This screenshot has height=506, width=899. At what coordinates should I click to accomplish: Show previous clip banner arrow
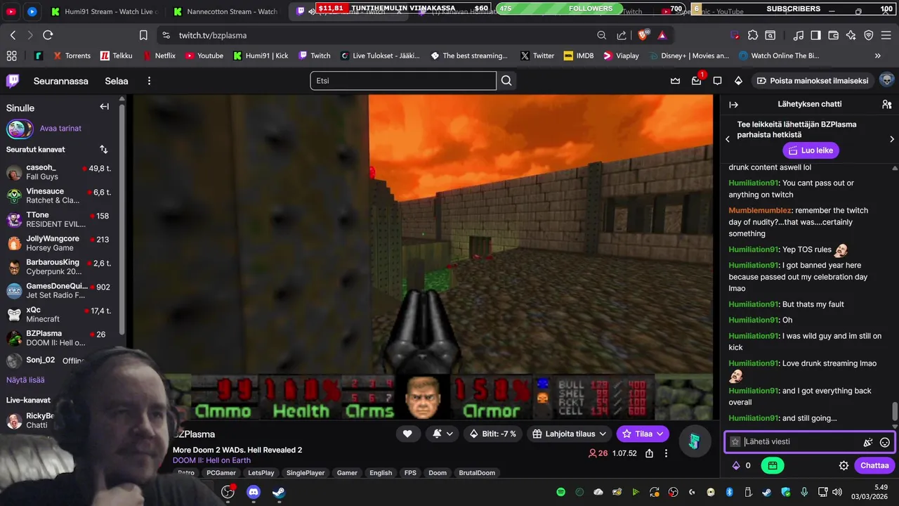click(728, 138)
